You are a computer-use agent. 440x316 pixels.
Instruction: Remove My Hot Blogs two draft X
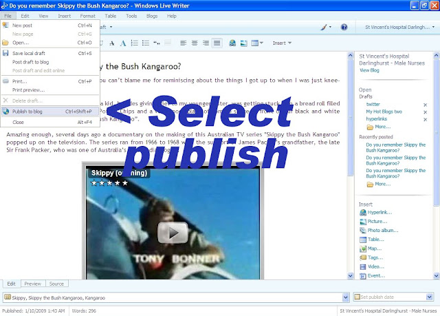(x=425, y=112)
